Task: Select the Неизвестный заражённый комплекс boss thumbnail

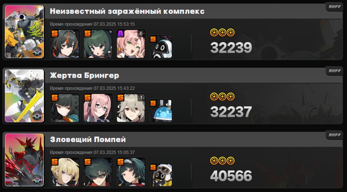Action: (x=25, y=32)
